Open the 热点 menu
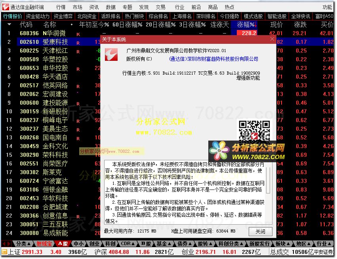Screen dimensions: 337x259 (229, 7)
